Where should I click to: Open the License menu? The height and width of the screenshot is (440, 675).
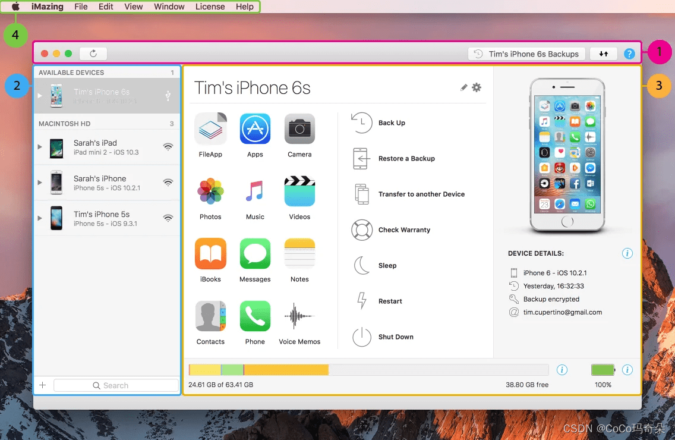pos(210,7)
